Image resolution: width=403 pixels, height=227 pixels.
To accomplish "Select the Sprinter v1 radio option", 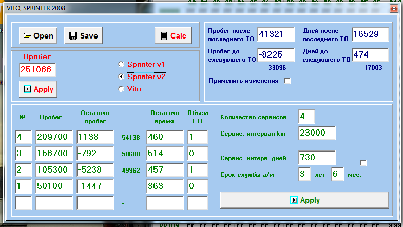I will [x=142, y=64].
